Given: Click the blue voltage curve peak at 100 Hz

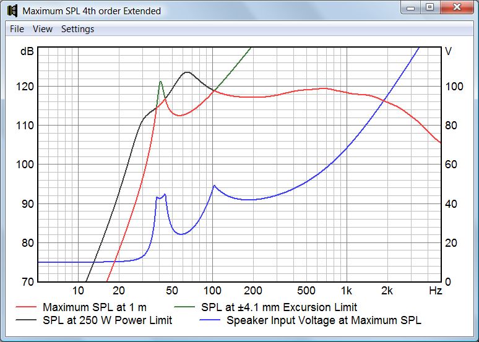Looking at the screenshot, I should click(214, 186).
